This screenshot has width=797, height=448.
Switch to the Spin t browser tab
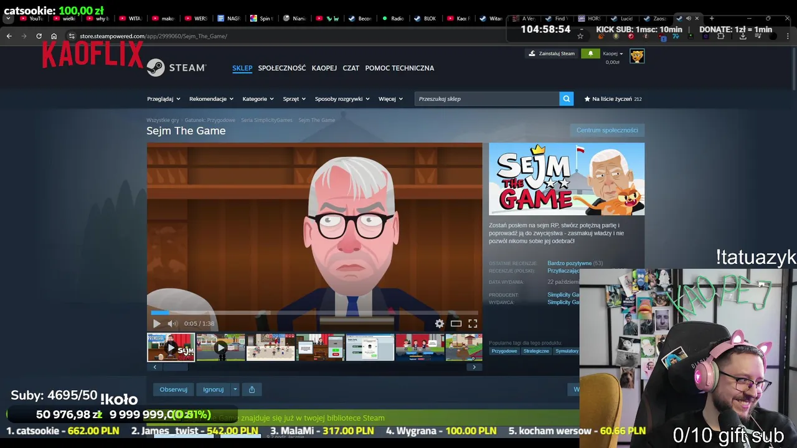point(262,19)
